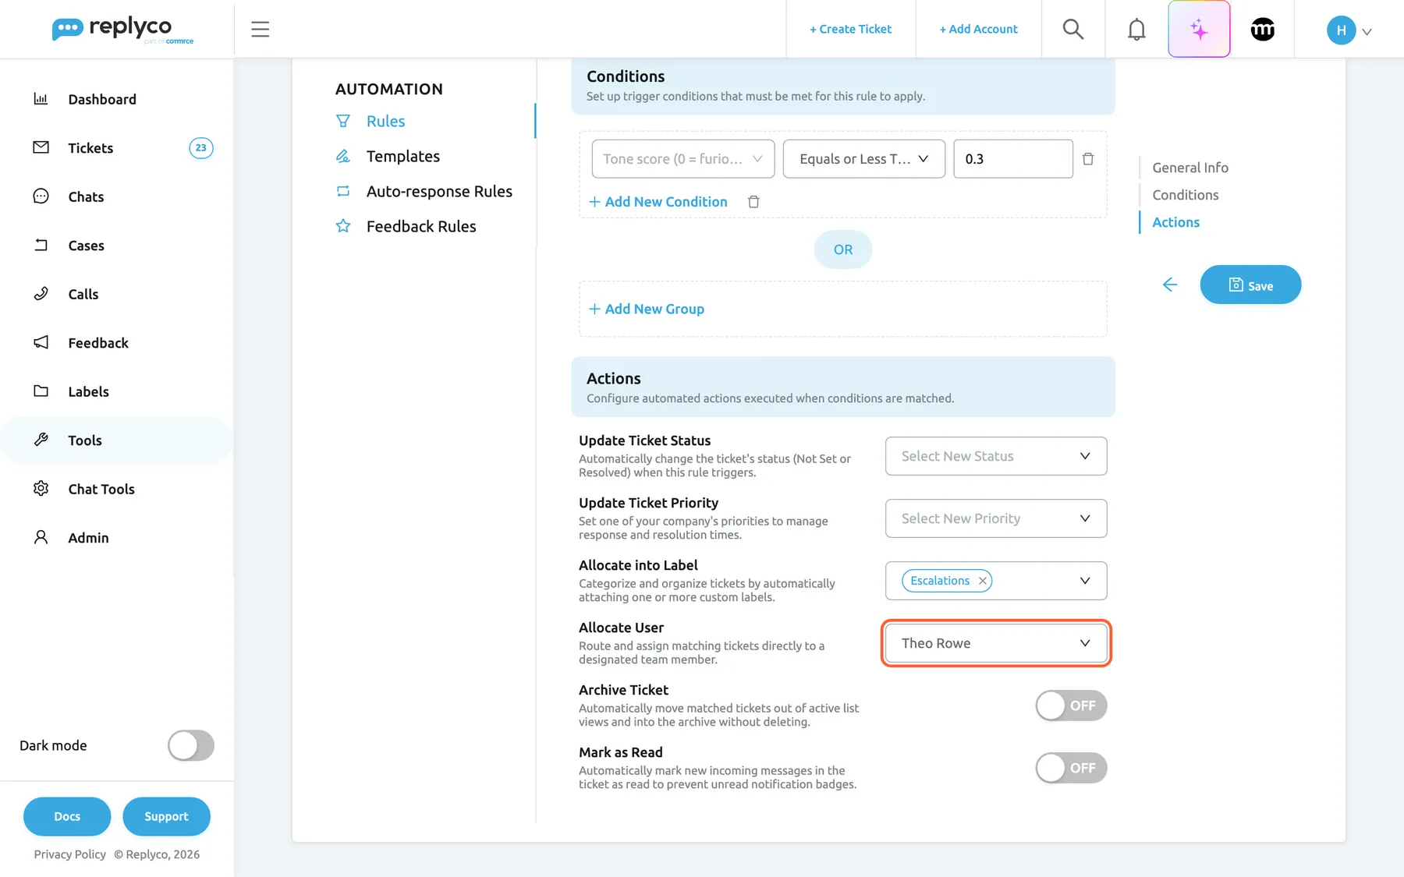Click the search magnifier icon
Image resolution: width=1404 pixels, height=877 pixels.
(x=1073, y=30)
